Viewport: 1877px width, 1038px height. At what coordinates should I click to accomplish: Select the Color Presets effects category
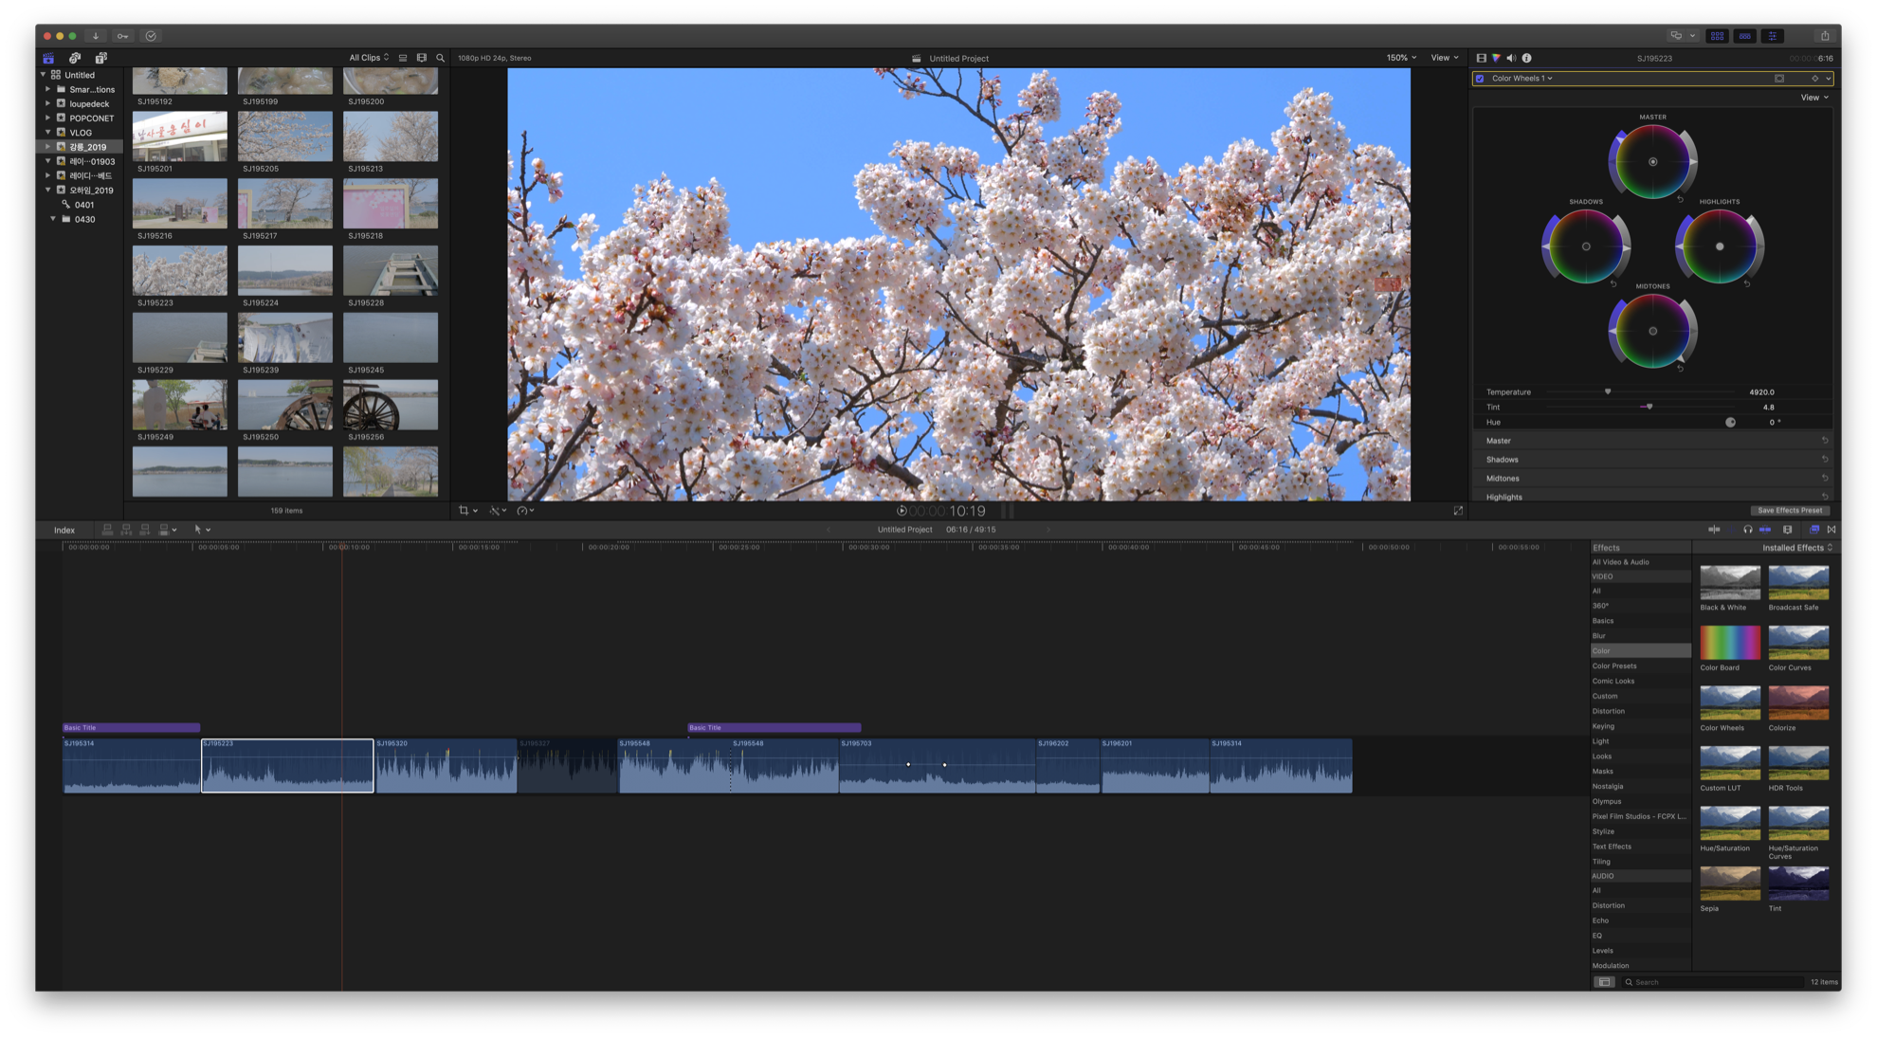point(1613,666)
